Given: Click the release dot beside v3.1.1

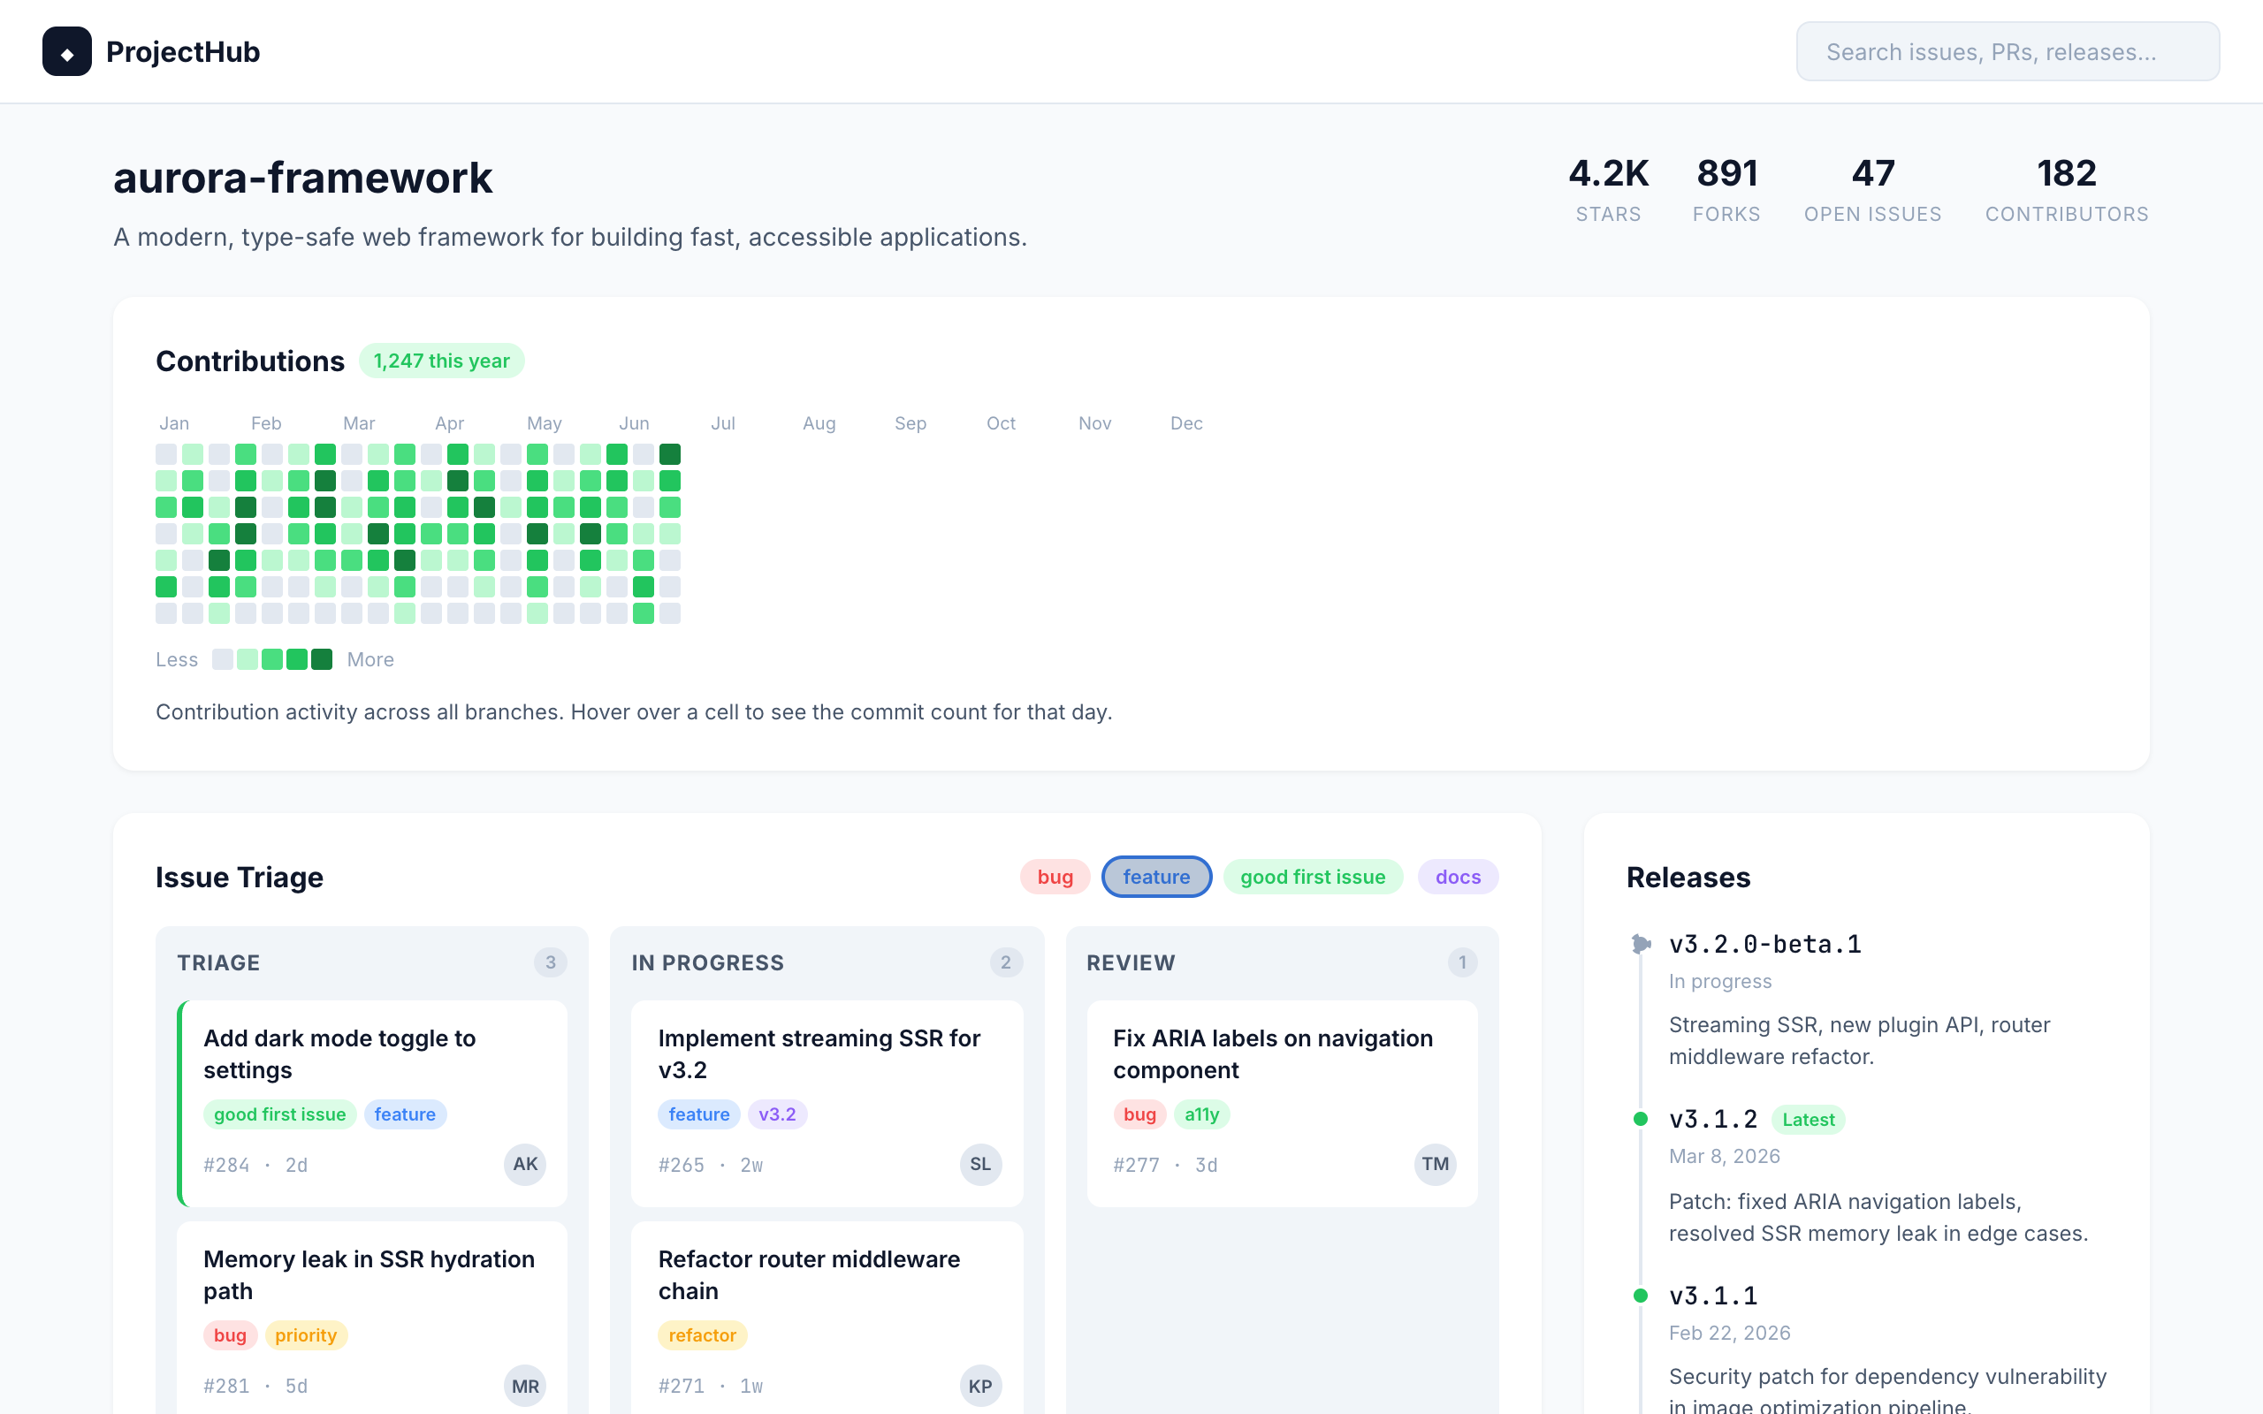Looking at the screenshot, I should (x=1640, y=1296).
